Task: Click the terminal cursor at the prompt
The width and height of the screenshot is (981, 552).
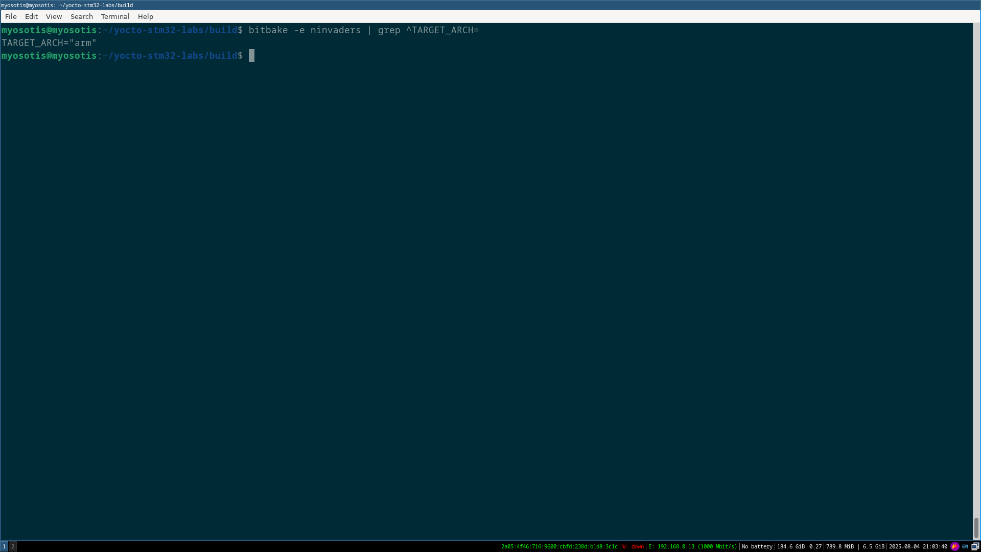Action: tap(251, 56)
